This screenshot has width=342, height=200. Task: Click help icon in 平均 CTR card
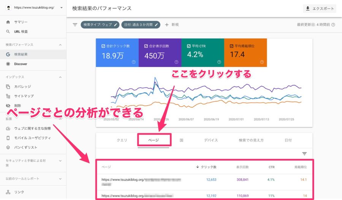[x=219, y=62]
